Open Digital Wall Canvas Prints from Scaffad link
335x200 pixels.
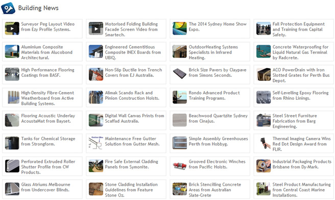134,119
